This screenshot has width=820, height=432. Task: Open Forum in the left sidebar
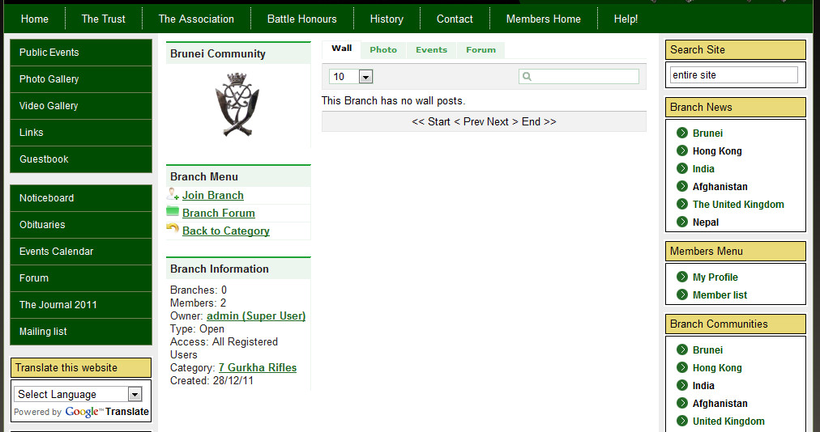coord(81,278)
